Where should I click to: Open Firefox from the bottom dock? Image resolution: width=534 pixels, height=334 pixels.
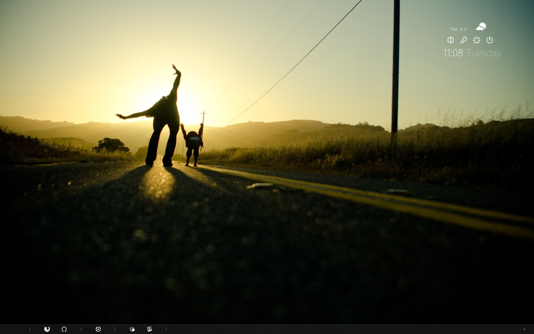(x=47, y=329)
